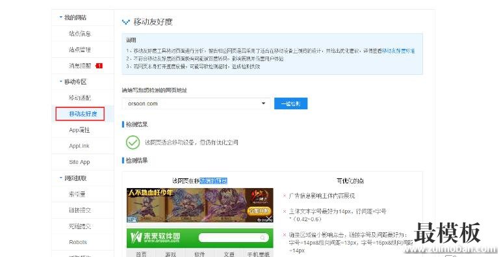
Task: Select the 文章 tab in the preview
Action: click(229, 254)
